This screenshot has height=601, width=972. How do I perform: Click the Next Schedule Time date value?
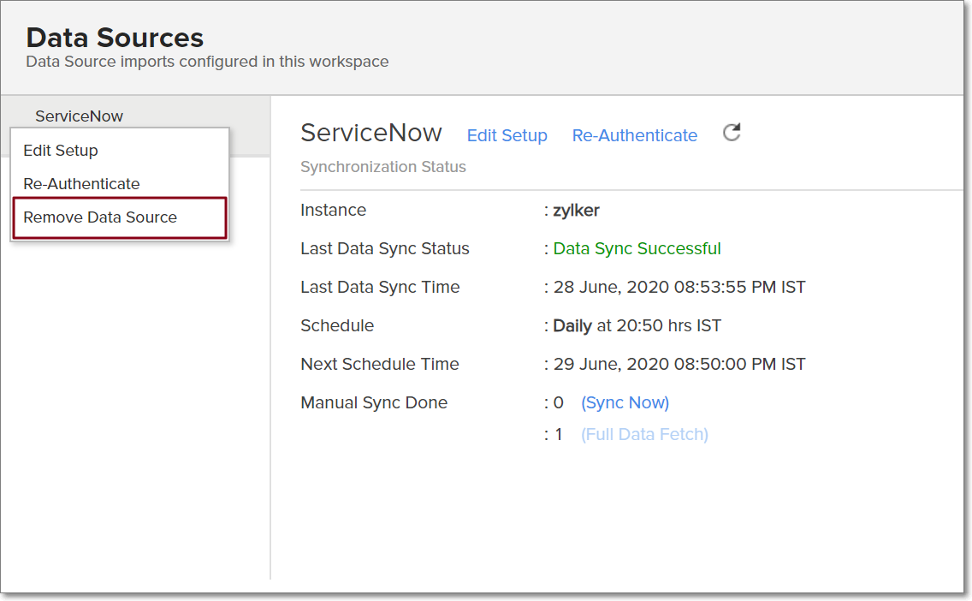pos(679,365)
